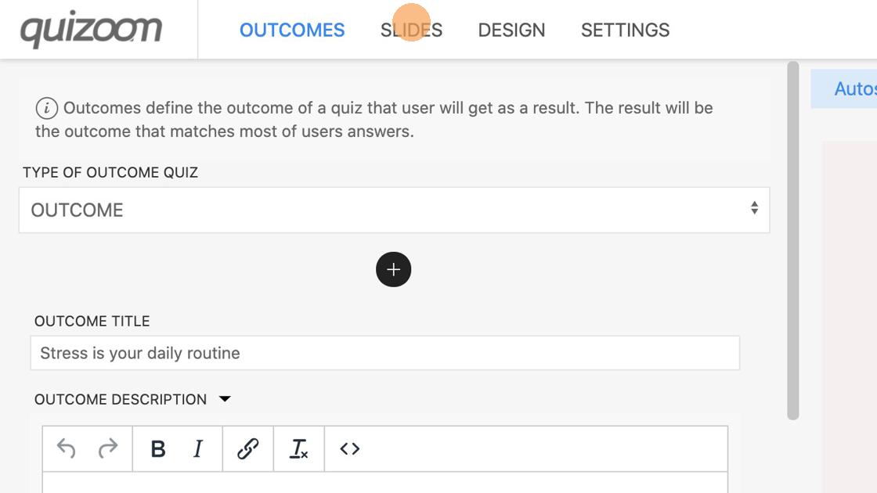The height and width of the screenshot is (493, 877).
Task: Click the Outcome Description label
Action: pyautogui.click(x=121, y=399)
